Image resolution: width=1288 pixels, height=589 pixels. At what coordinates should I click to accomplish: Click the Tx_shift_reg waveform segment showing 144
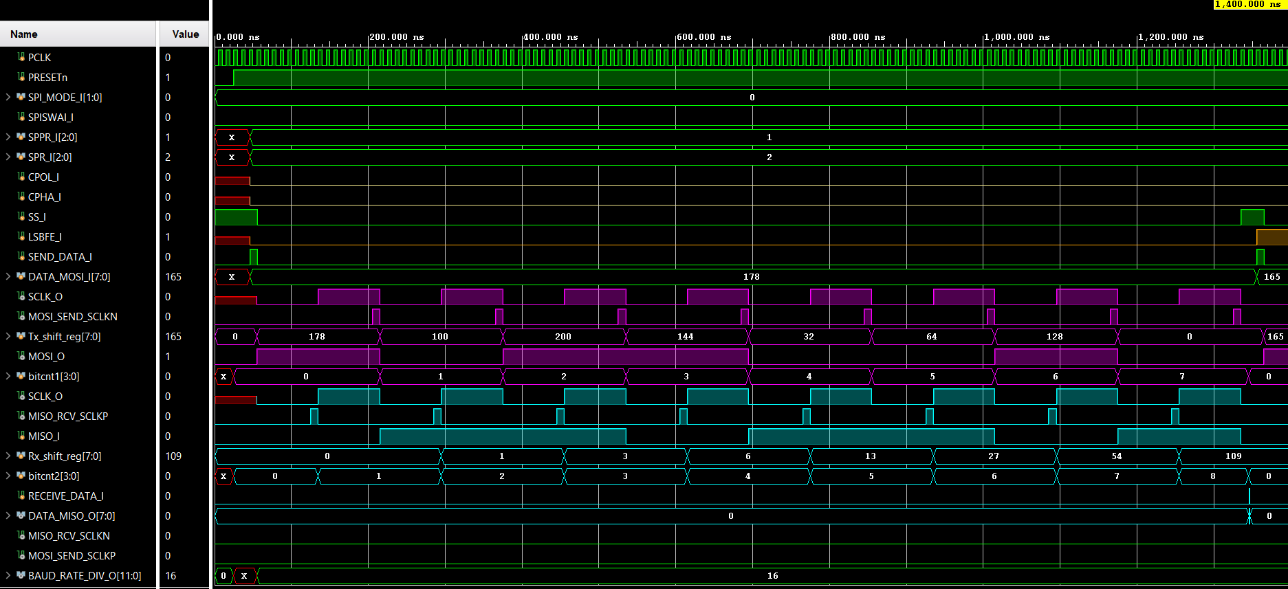[x=687, y=337]
